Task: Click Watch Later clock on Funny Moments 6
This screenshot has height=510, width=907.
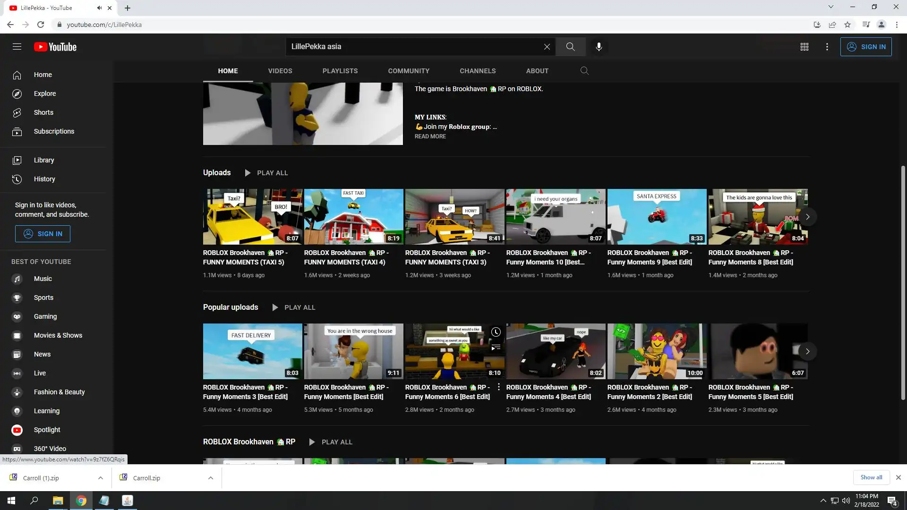Action: (496, 332)
